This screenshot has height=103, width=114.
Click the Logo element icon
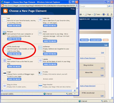tap(5, 73)
